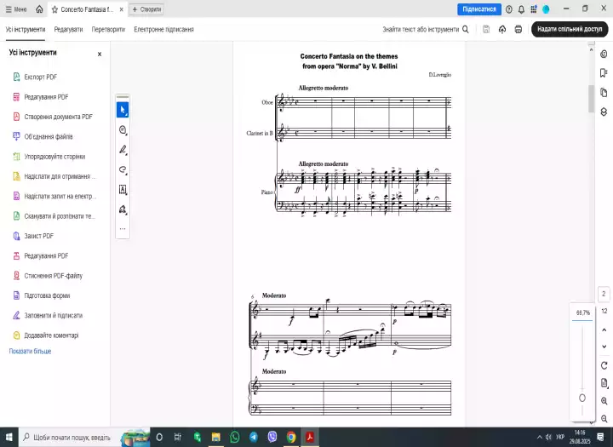Click the zoom slider handle

click(582, 398)
